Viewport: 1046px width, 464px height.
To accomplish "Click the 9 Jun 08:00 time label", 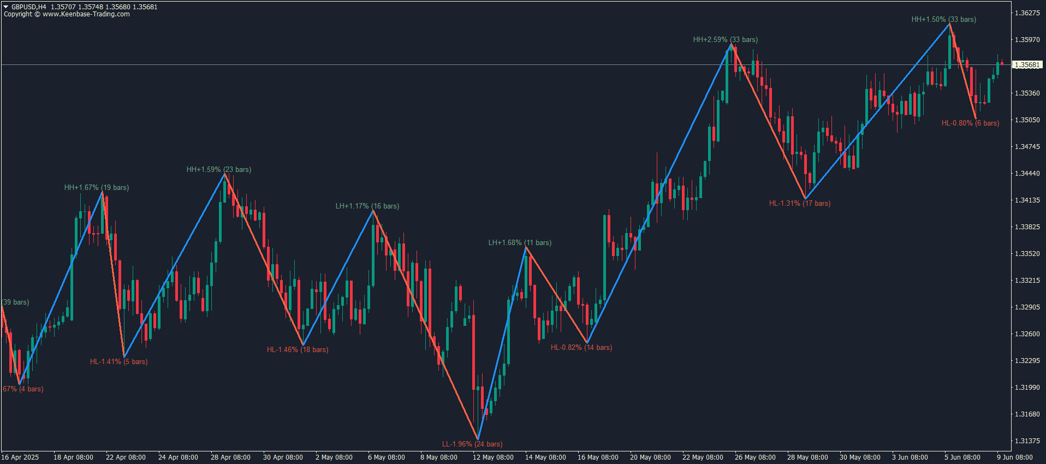I will point(1015,457).
